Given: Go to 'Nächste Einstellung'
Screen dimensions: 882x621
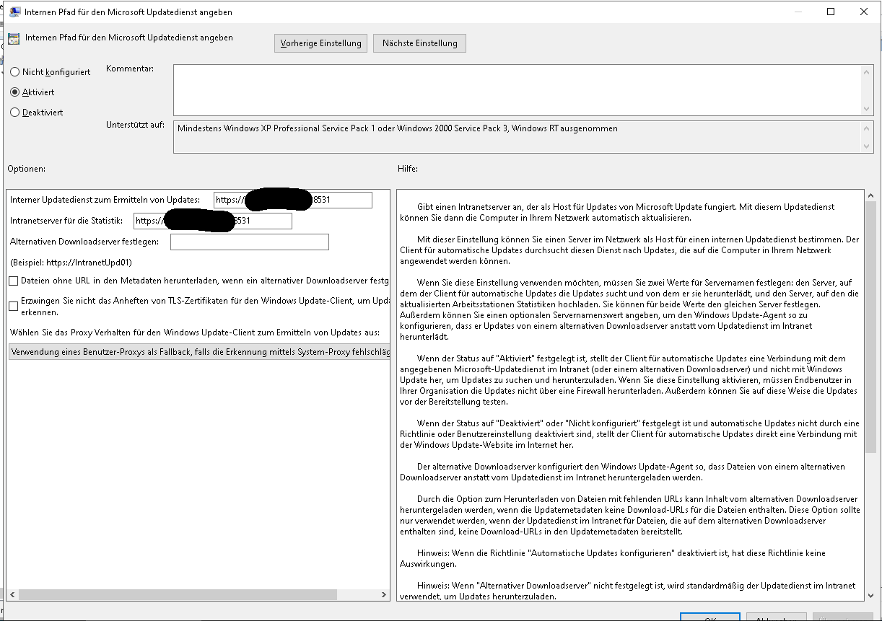Looking at the screenshot, I should pos(419,43).
